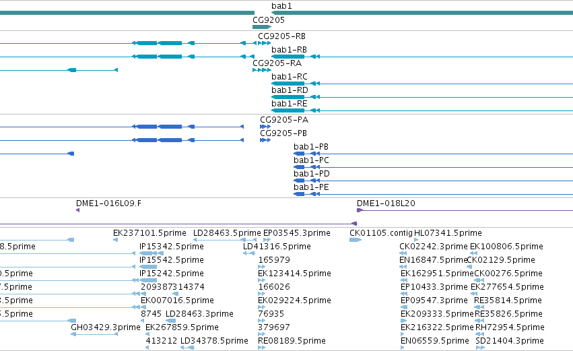Click the CG9205-RA transcript label
Viewport: 573px width, 351px height.
coord(277,63)
